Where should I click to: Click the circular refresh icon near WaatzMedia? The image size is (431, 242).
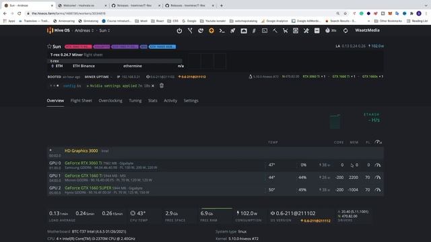(x=345, y=31)
